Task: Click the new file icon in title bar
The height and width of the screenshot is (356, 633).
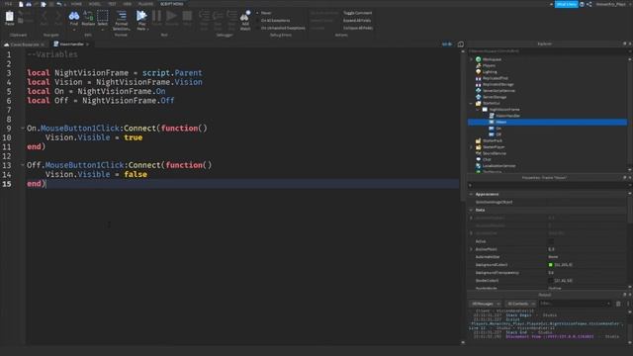Action: point(21,4)
